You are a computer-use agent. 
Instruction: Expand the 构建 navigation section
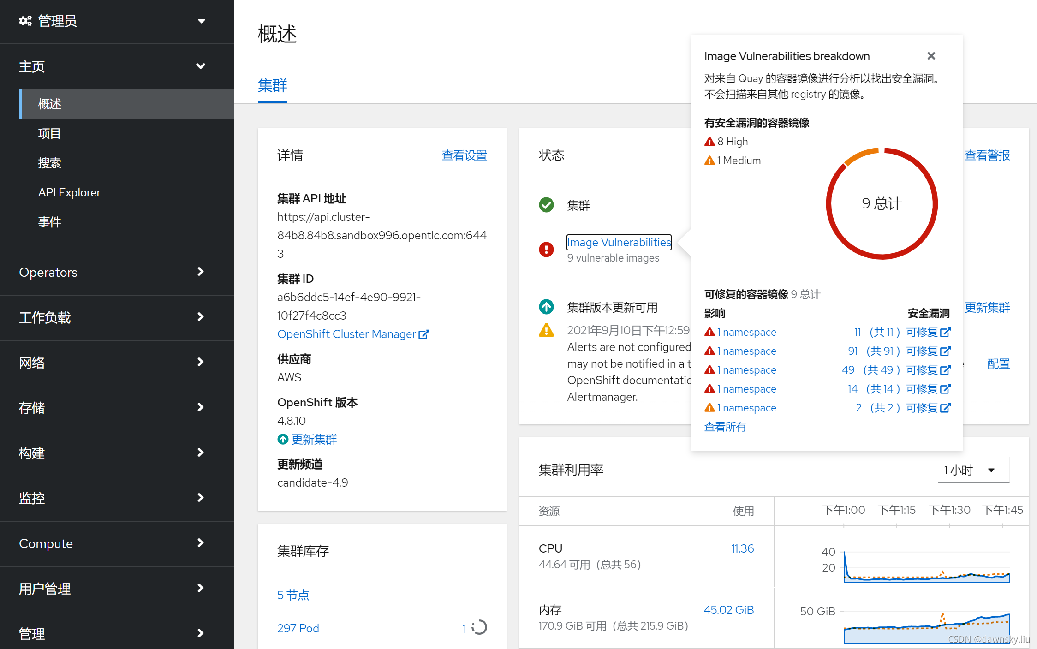tap(117, 453)
